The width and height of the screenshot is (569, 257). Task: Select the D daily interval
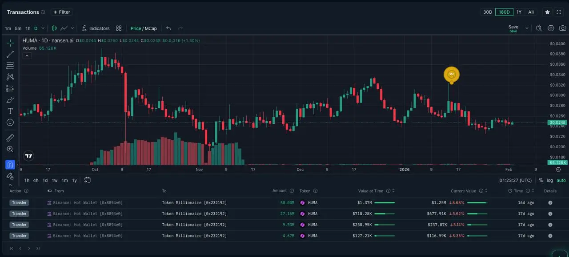(x=36, y=28)
